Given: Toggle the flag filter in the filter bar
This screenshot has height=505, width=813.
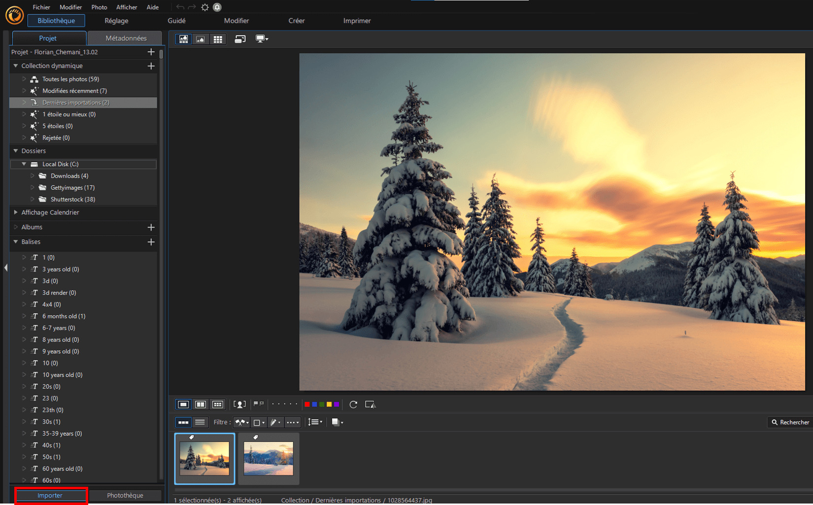Looking at the screenshot, I should pyautogui.click(x=241, y=422).
